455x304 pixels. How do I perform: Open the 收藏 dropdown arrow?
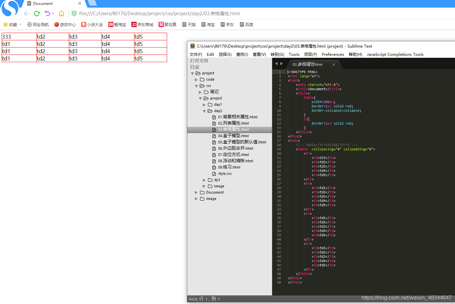tap(21, 24)
